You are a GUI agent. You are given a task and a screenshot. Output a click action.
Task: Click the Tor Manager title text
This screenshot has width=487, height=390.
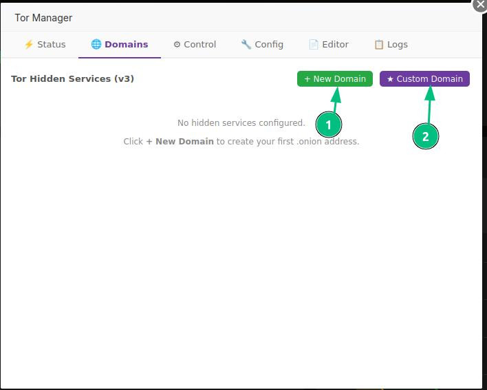[x=43, y=18]
